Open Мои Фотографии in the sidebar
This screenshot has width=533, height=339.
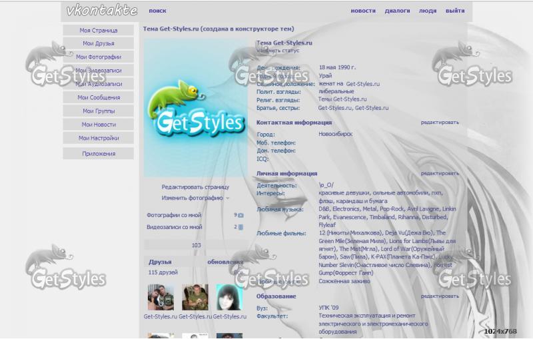(x=98, y=57)
